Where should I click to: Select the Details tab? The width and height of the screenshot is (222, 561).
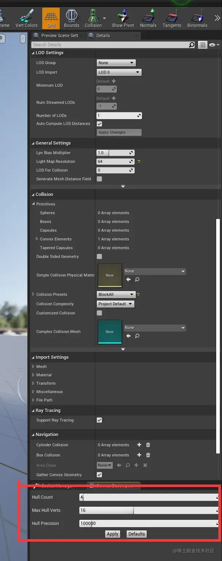coord(103,36)
